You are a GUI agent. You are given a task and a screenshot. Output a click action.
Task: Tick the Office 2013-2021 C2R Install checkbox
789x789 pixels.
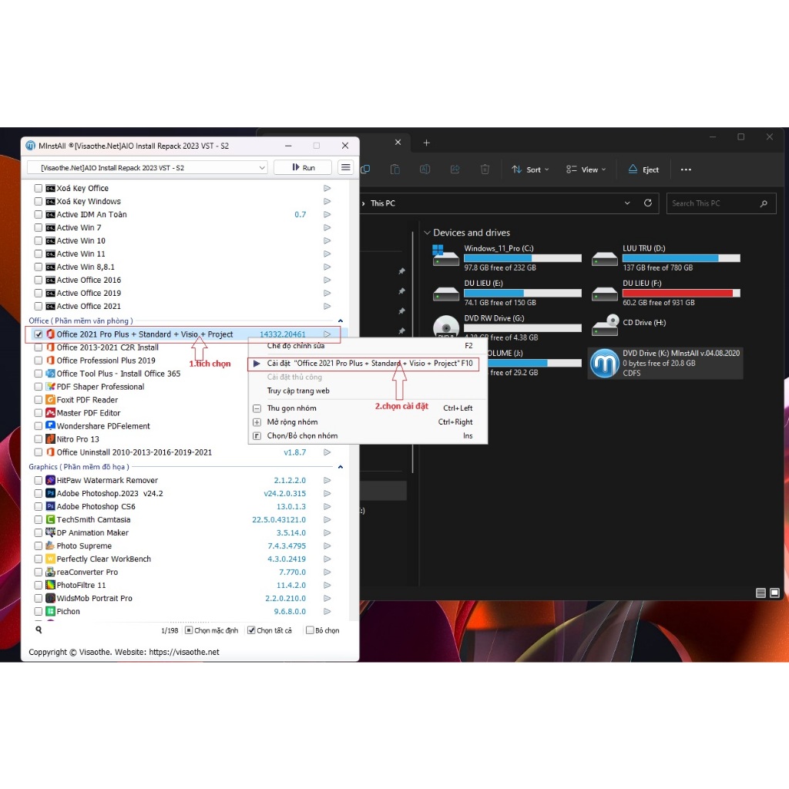[x=38, y=347]
